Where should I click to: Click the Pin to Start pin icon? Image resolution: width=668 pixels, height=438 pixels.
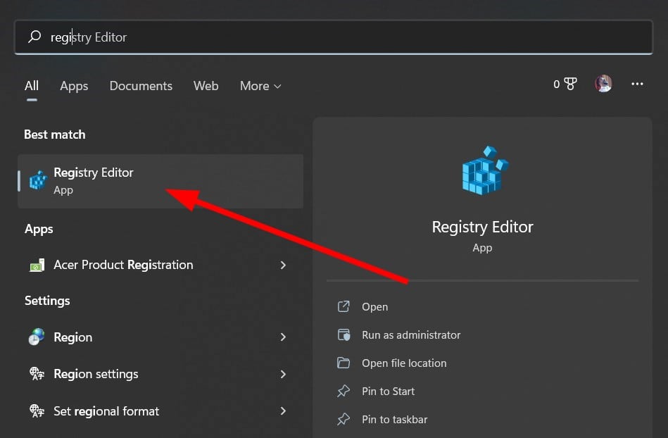tap(344, 391)
